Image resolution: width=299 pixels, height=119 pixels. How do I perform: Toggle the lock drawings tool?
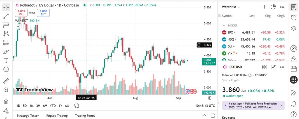(6, 111)
